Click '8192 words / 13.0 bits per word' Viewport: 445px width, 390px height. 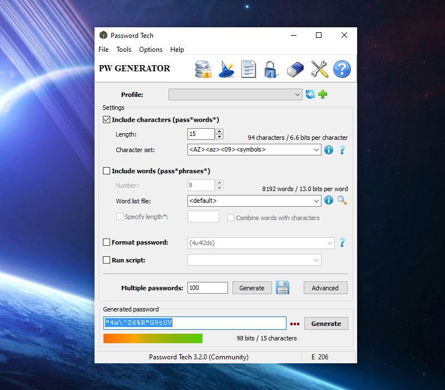coord(305,189)
